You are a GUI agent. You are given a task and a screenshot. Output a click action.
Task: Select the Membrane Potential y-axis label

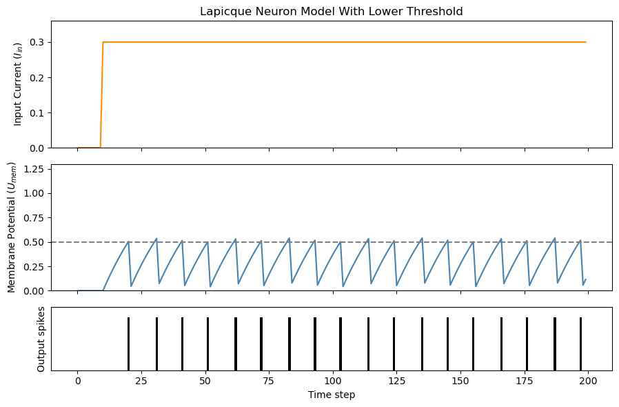pyautogui.click(x=12, y=227)
